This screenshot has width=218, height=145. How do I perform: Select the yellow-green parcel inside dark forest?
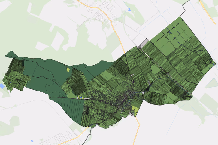68,70
